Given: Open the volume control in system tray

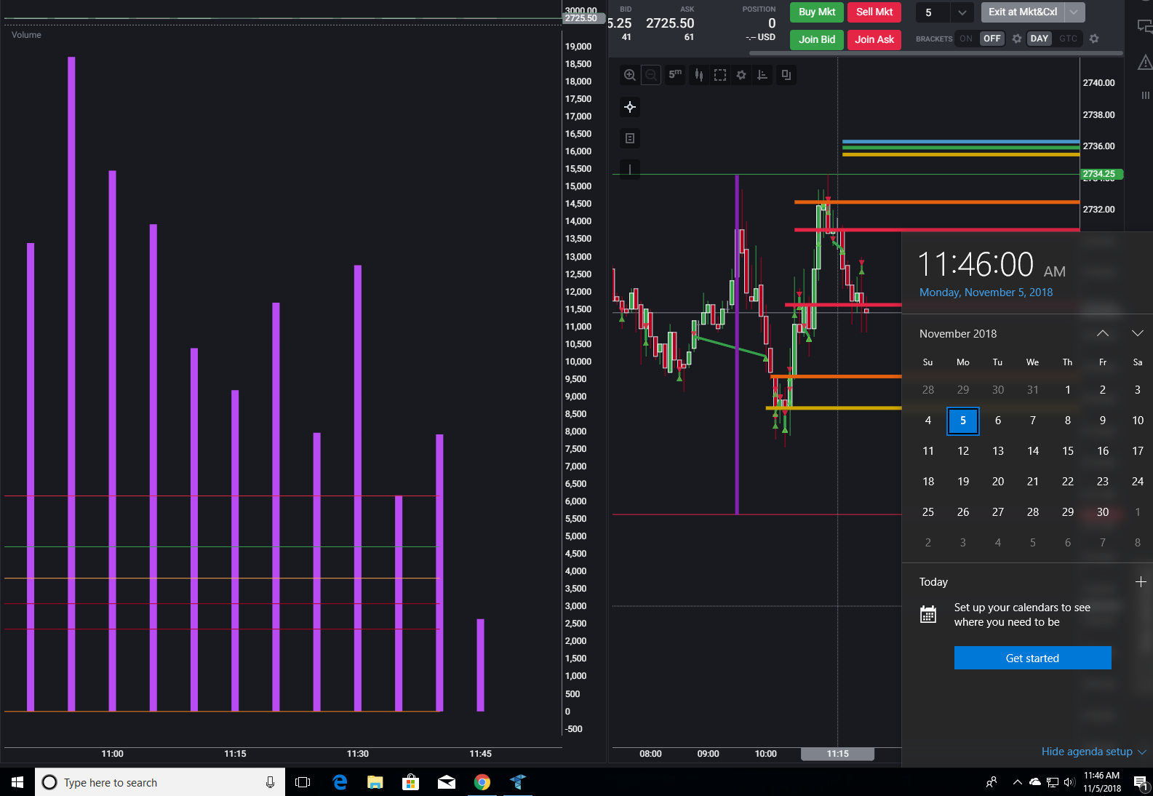Looking at the screenshot, I should tap(1069, 782).
